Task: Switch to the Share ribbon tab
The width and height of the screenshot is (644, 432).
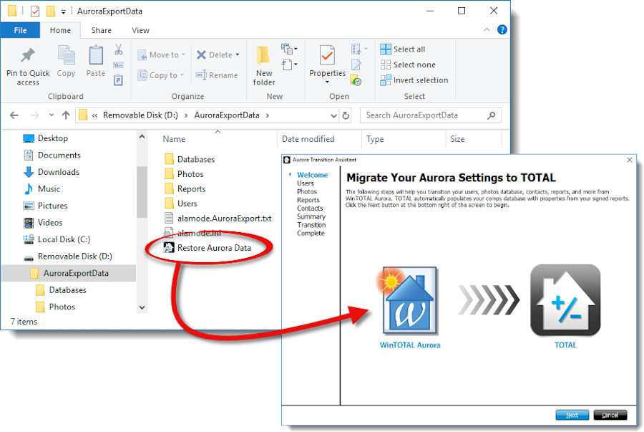Action: 102,30
